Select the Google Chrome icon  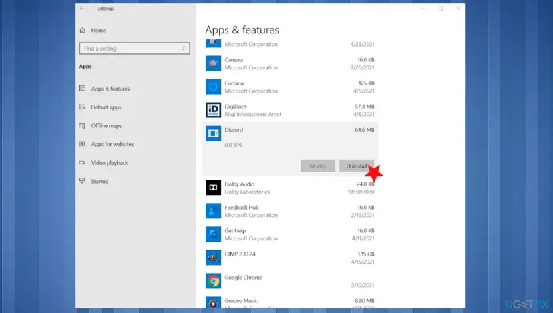pyautogui.click(x=213, y=281)
